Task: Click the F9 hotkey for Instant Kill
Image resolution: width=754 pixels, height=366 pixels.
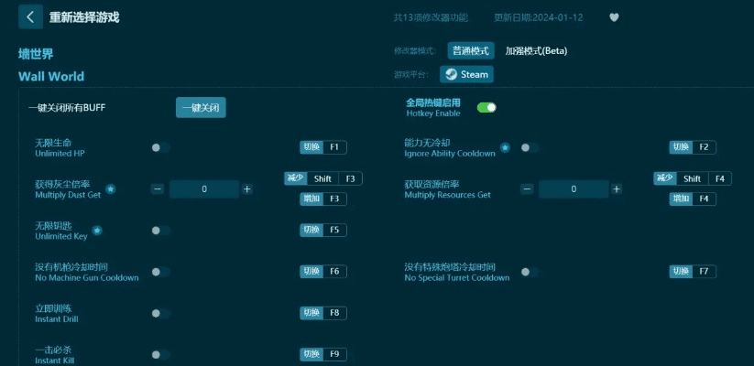Action: click(x=323, y=354)
